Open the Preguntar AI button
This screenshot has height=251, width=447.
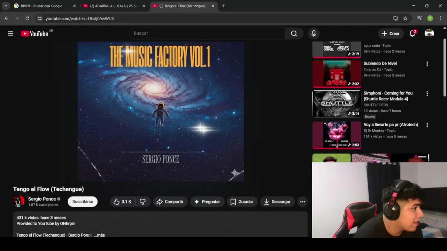pos(207,201)
